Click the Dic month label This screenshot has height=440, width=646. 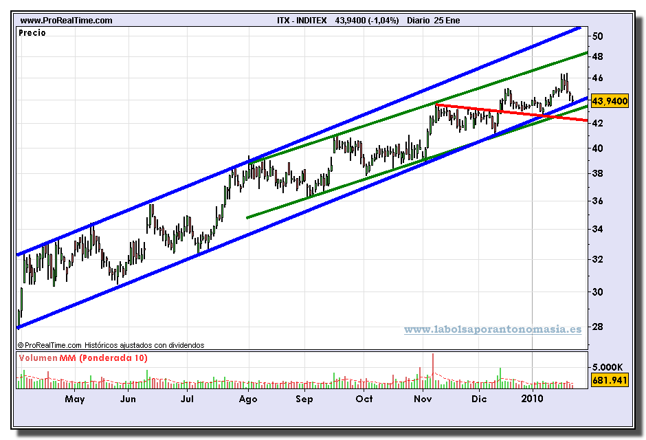click(479, 399)
